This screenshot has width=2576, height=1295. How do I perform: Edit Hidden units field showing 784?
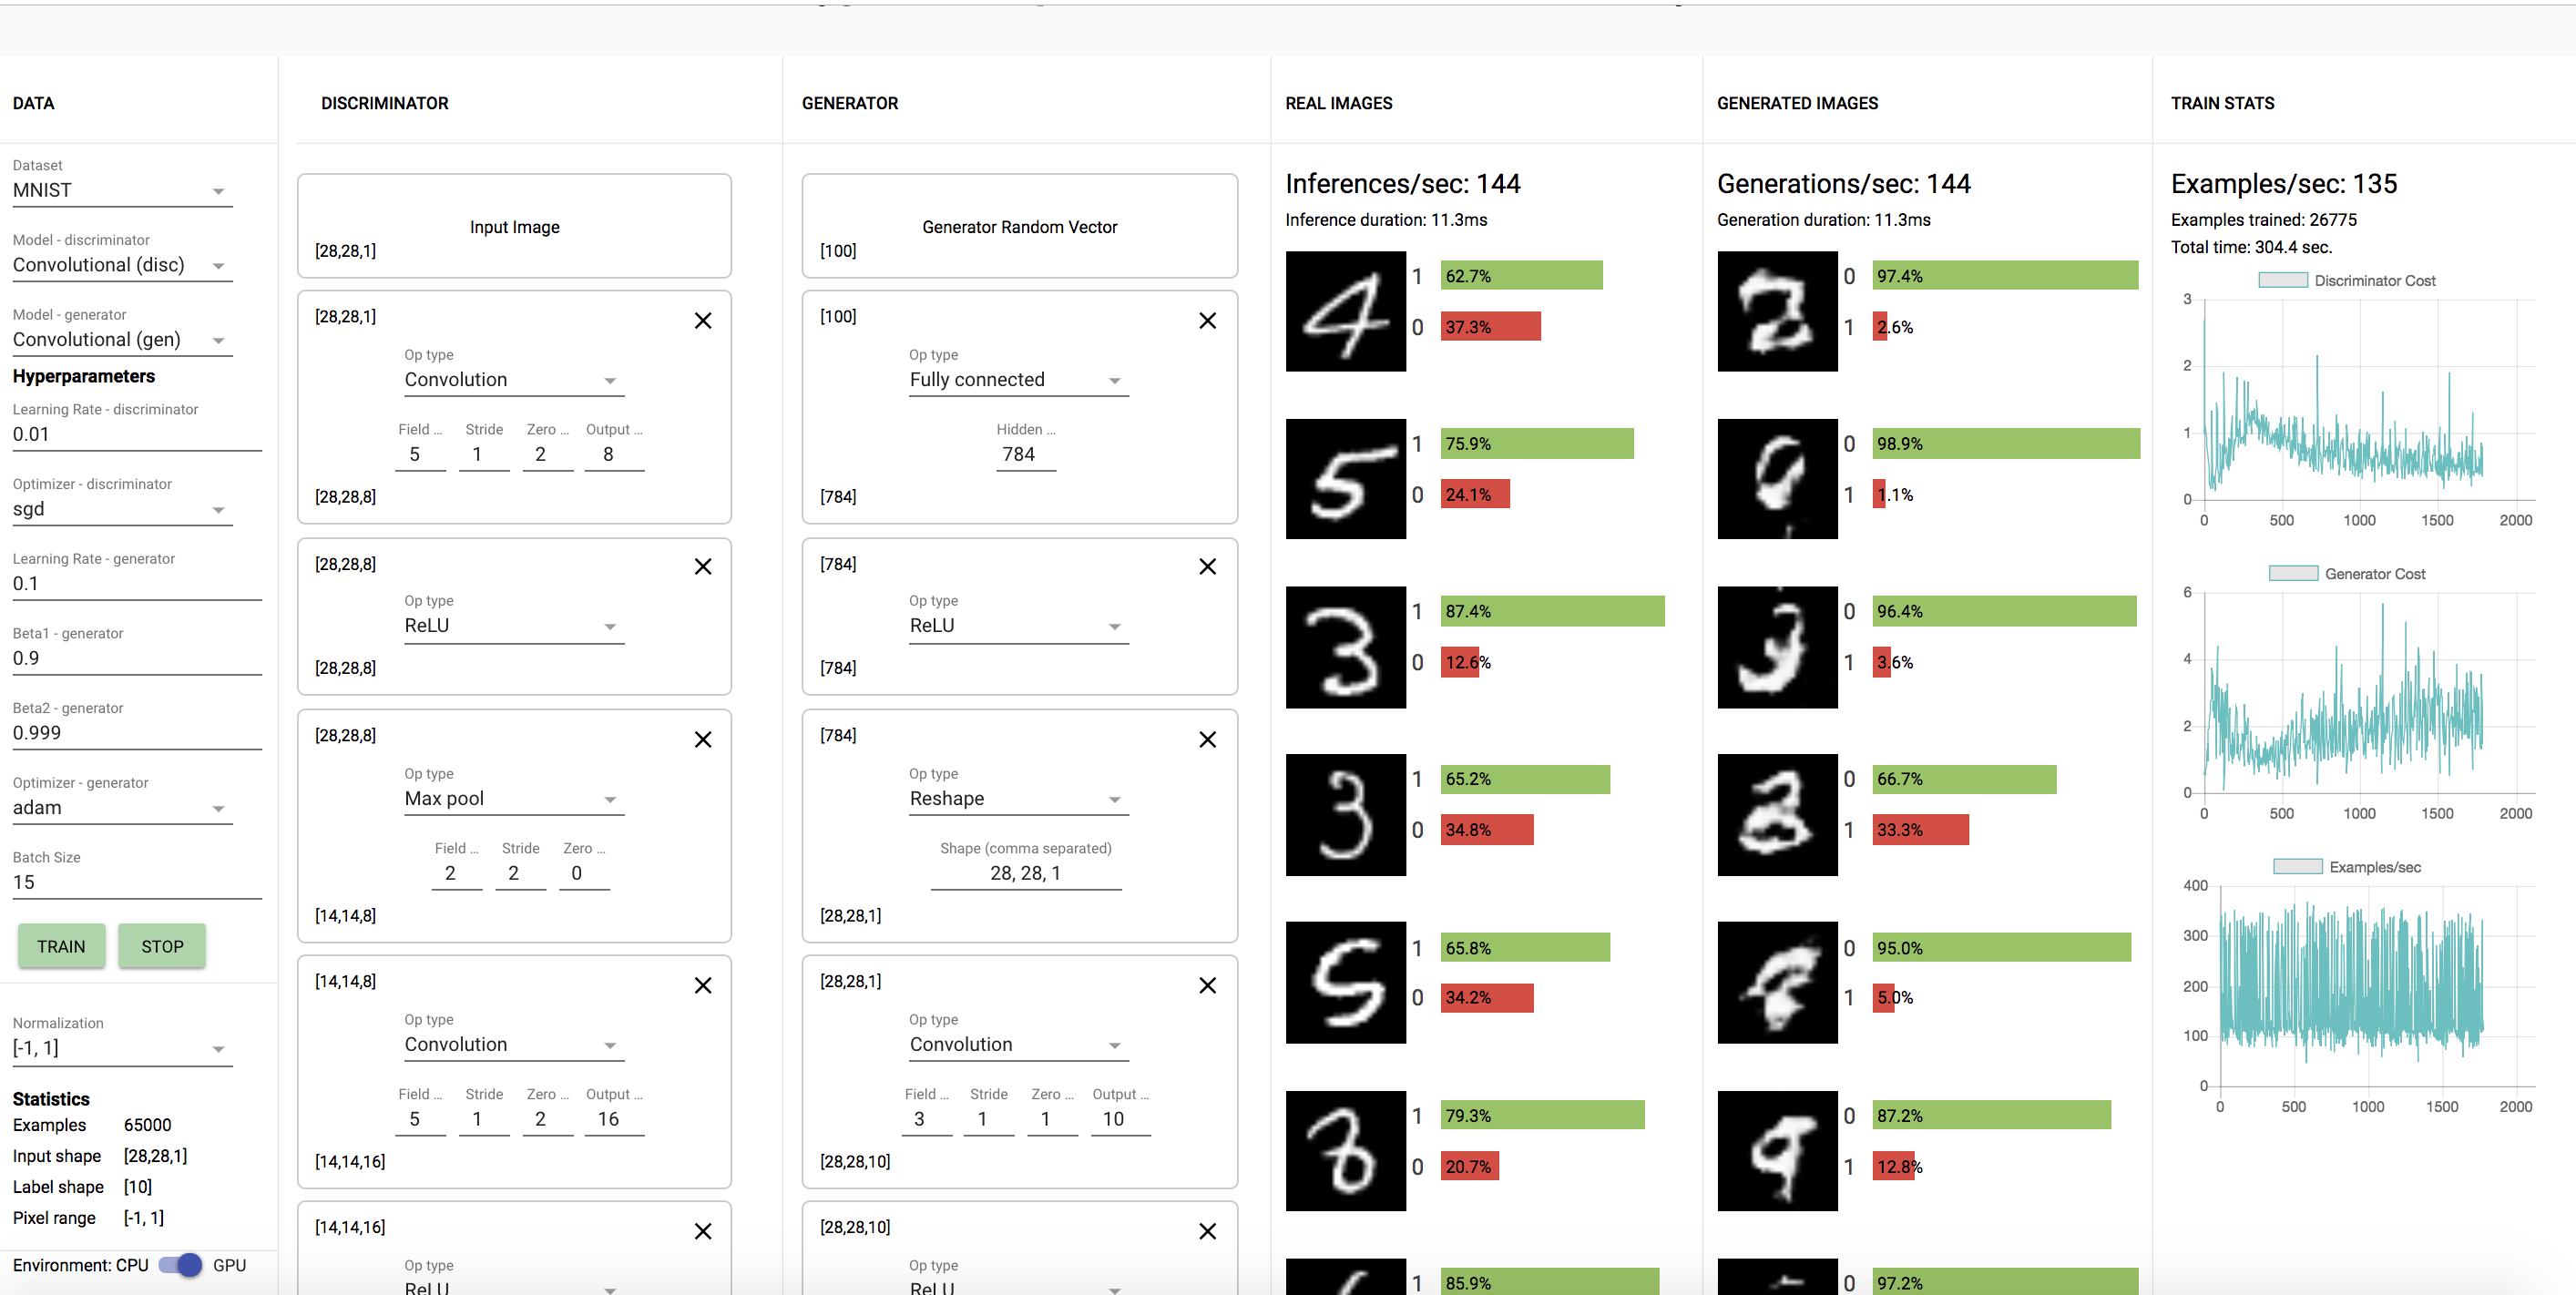[1025, 454]
